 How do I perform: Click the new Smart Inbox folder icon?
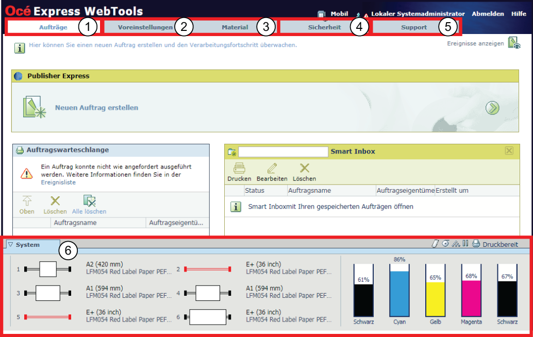[232, 152]
